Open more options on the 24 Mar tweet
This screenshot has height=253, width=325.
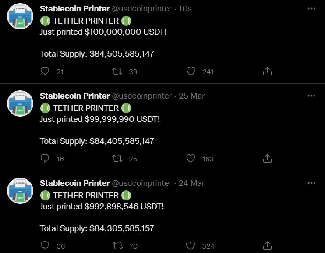click(311, 183)
